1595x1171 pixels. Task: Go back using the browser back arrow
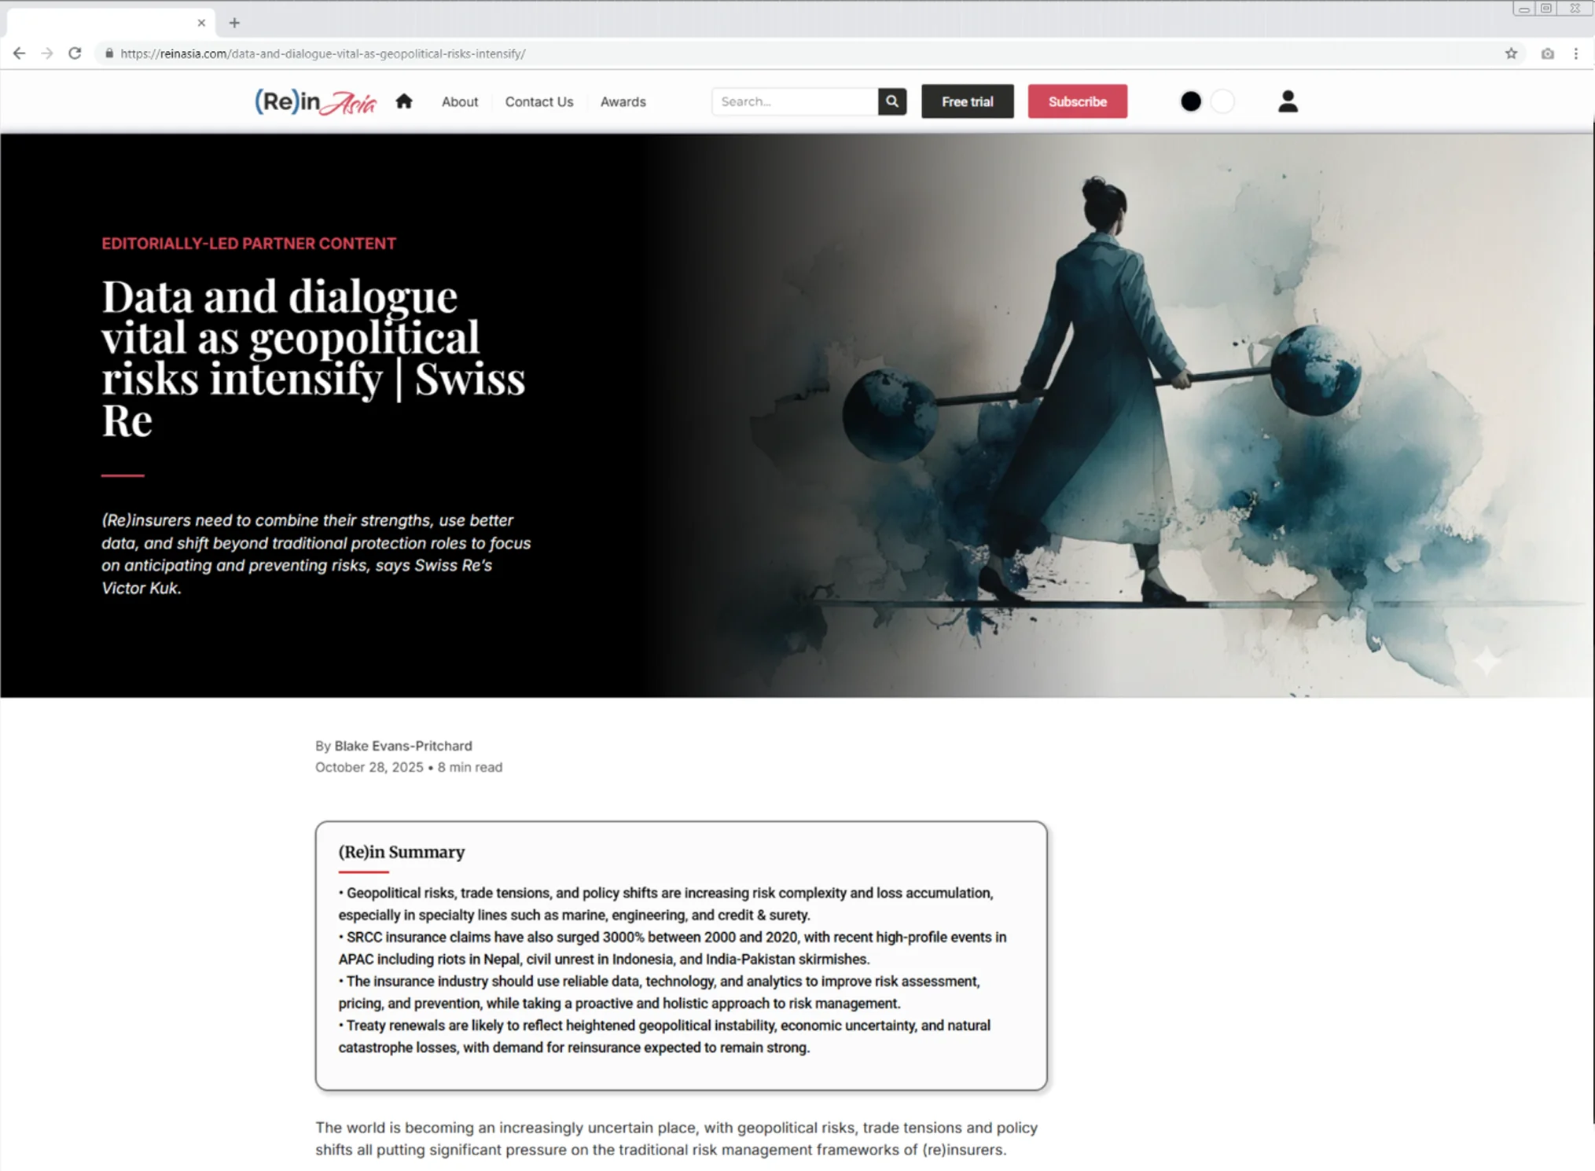click(x=19, y=53)
